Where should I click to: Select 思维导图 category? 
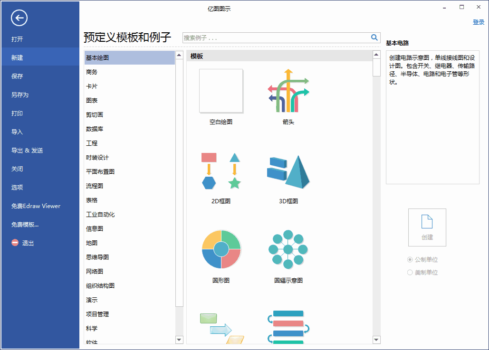point(129,257)
